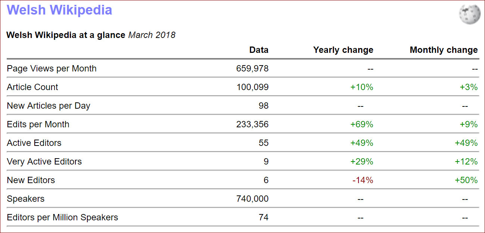Viewport: 485px width, 233px height.
Task: Select the value 659,978
Action: (253, 68)
